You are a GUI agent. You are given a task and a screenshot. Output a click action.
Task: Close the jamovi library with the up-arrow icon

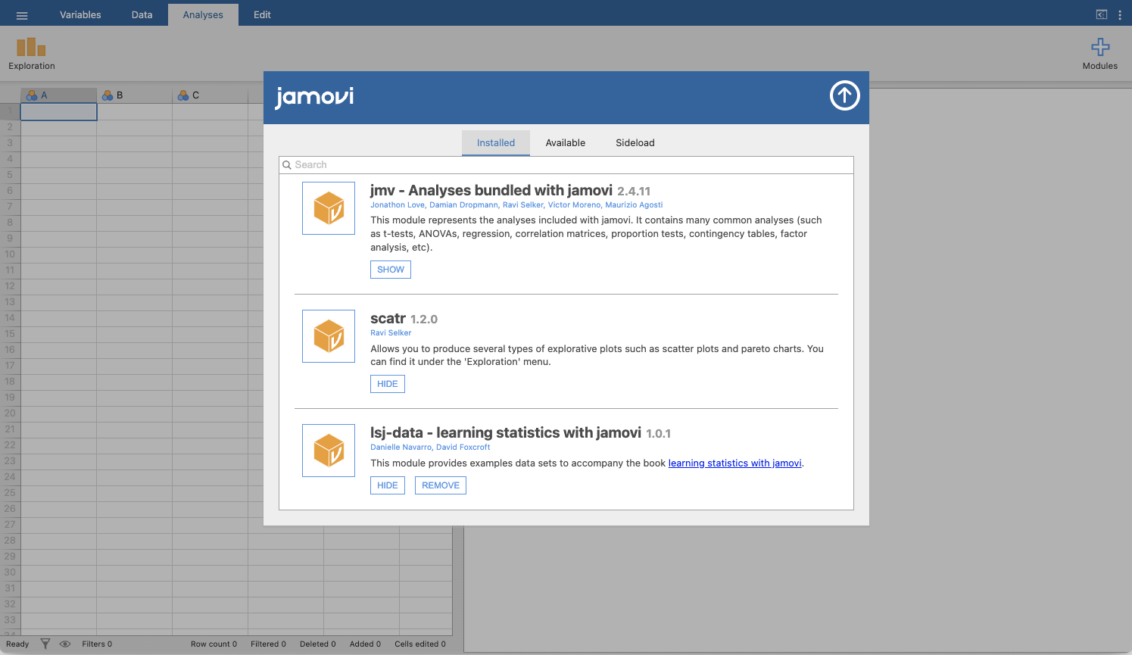click(845, 95)
